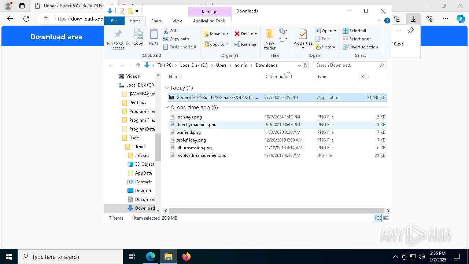Open the File menu tab
The height and width of the screenshot is (264, 469).
tap(114, 21)
